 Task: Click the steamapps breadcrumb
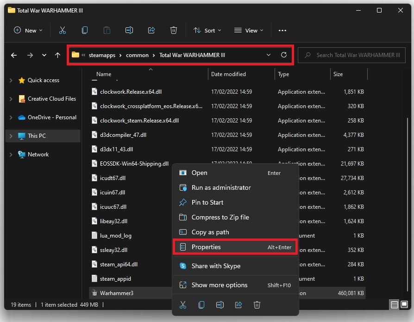click(x=102, y=55)
